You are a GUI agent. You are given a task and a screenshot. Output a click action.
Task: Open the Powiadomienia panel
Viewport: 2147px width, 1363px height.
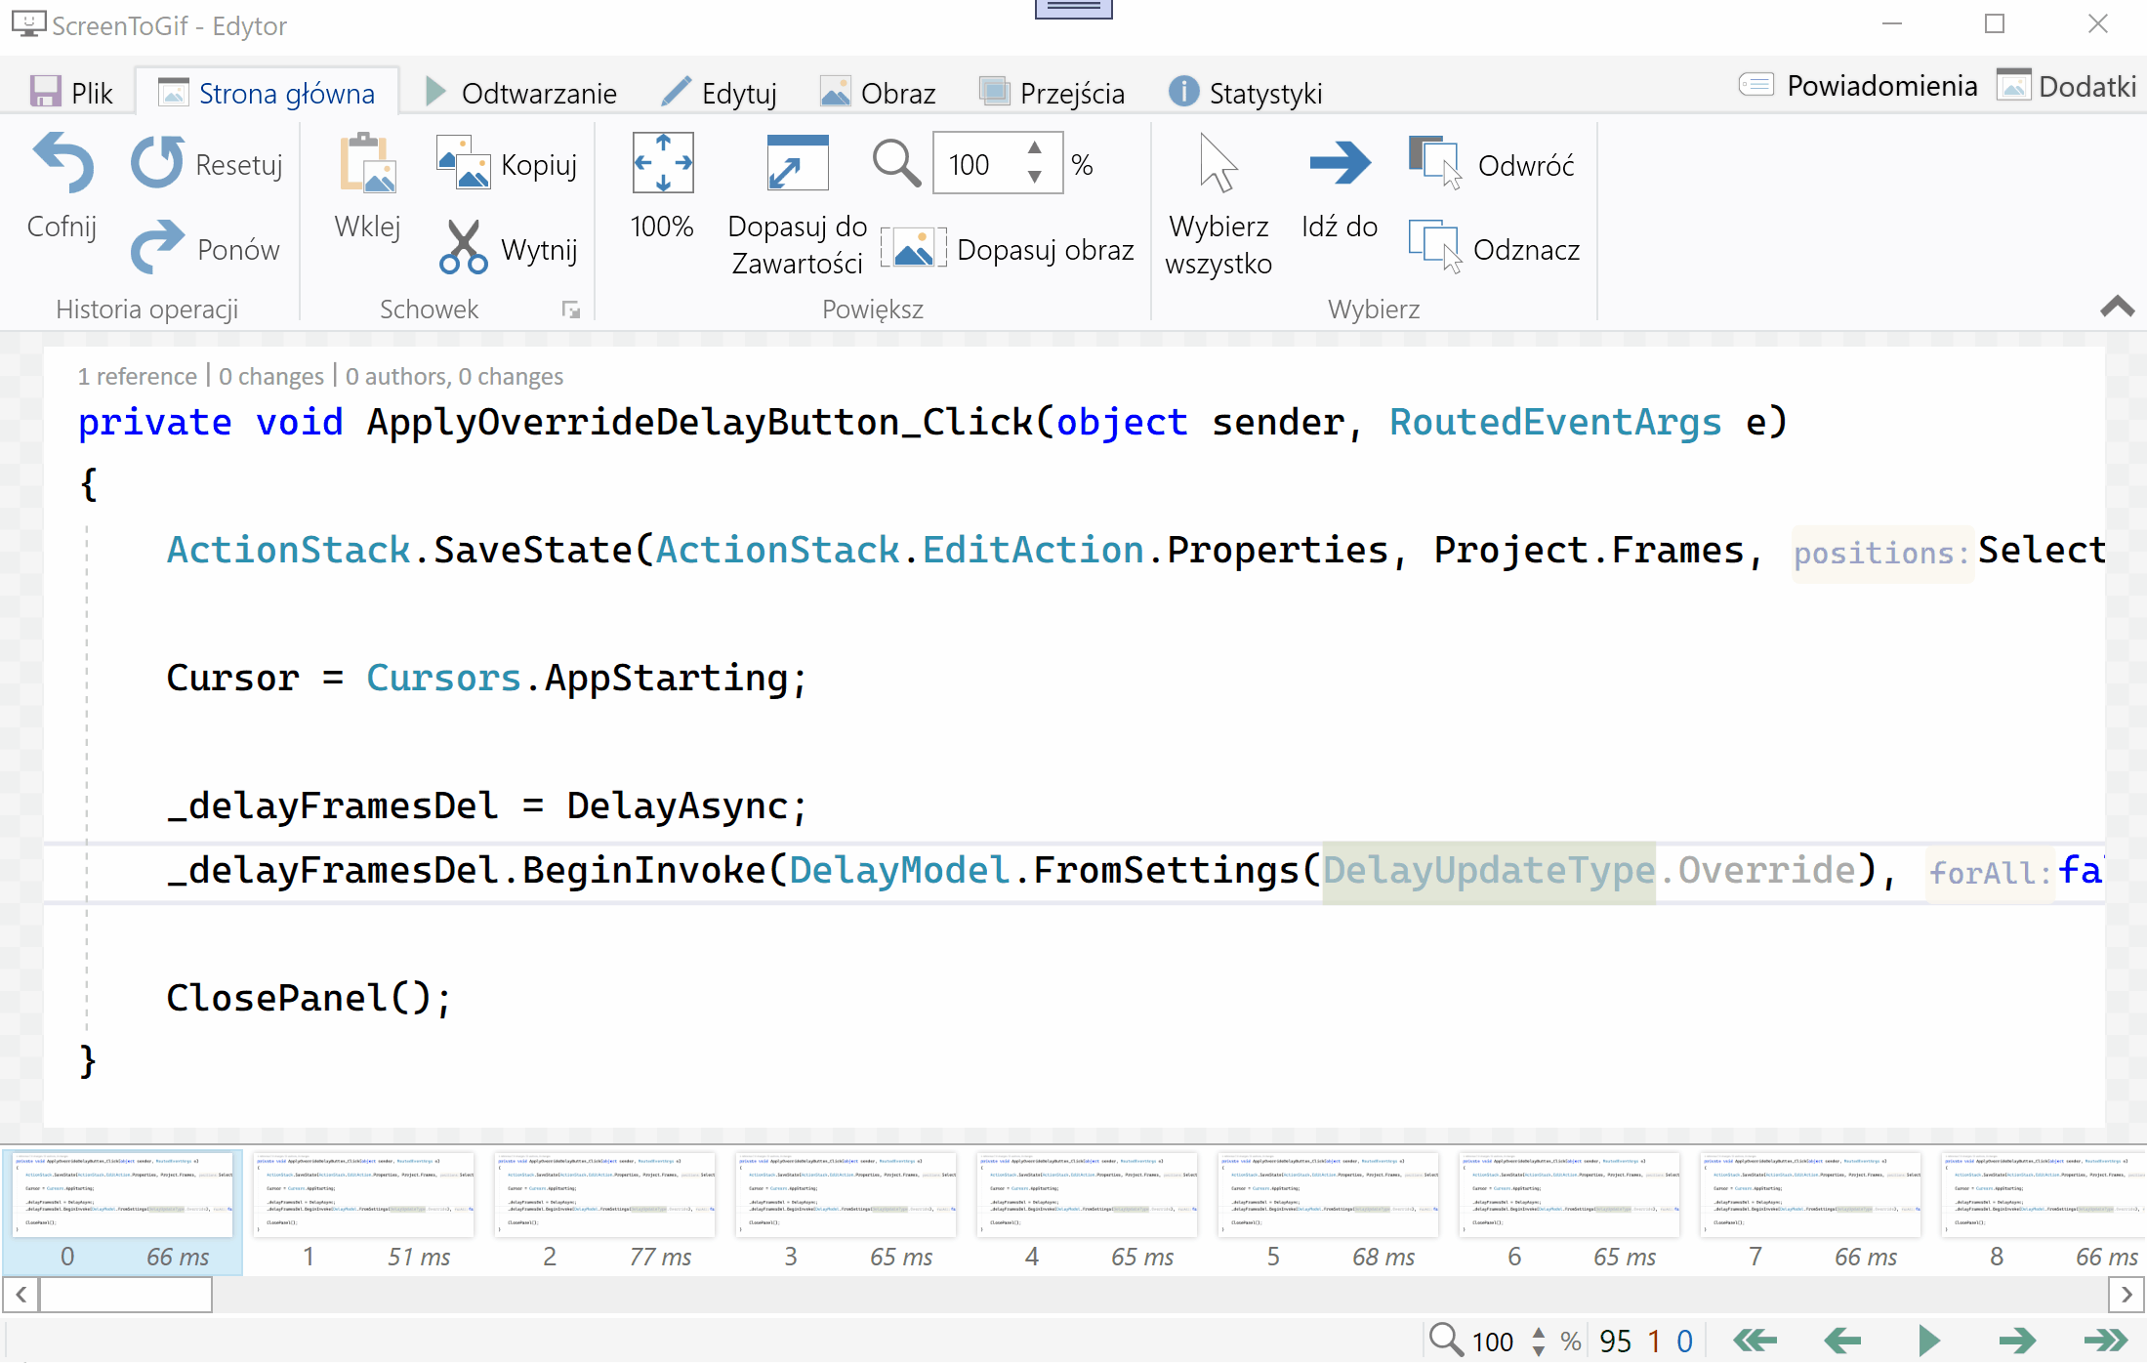(1858, 86)
